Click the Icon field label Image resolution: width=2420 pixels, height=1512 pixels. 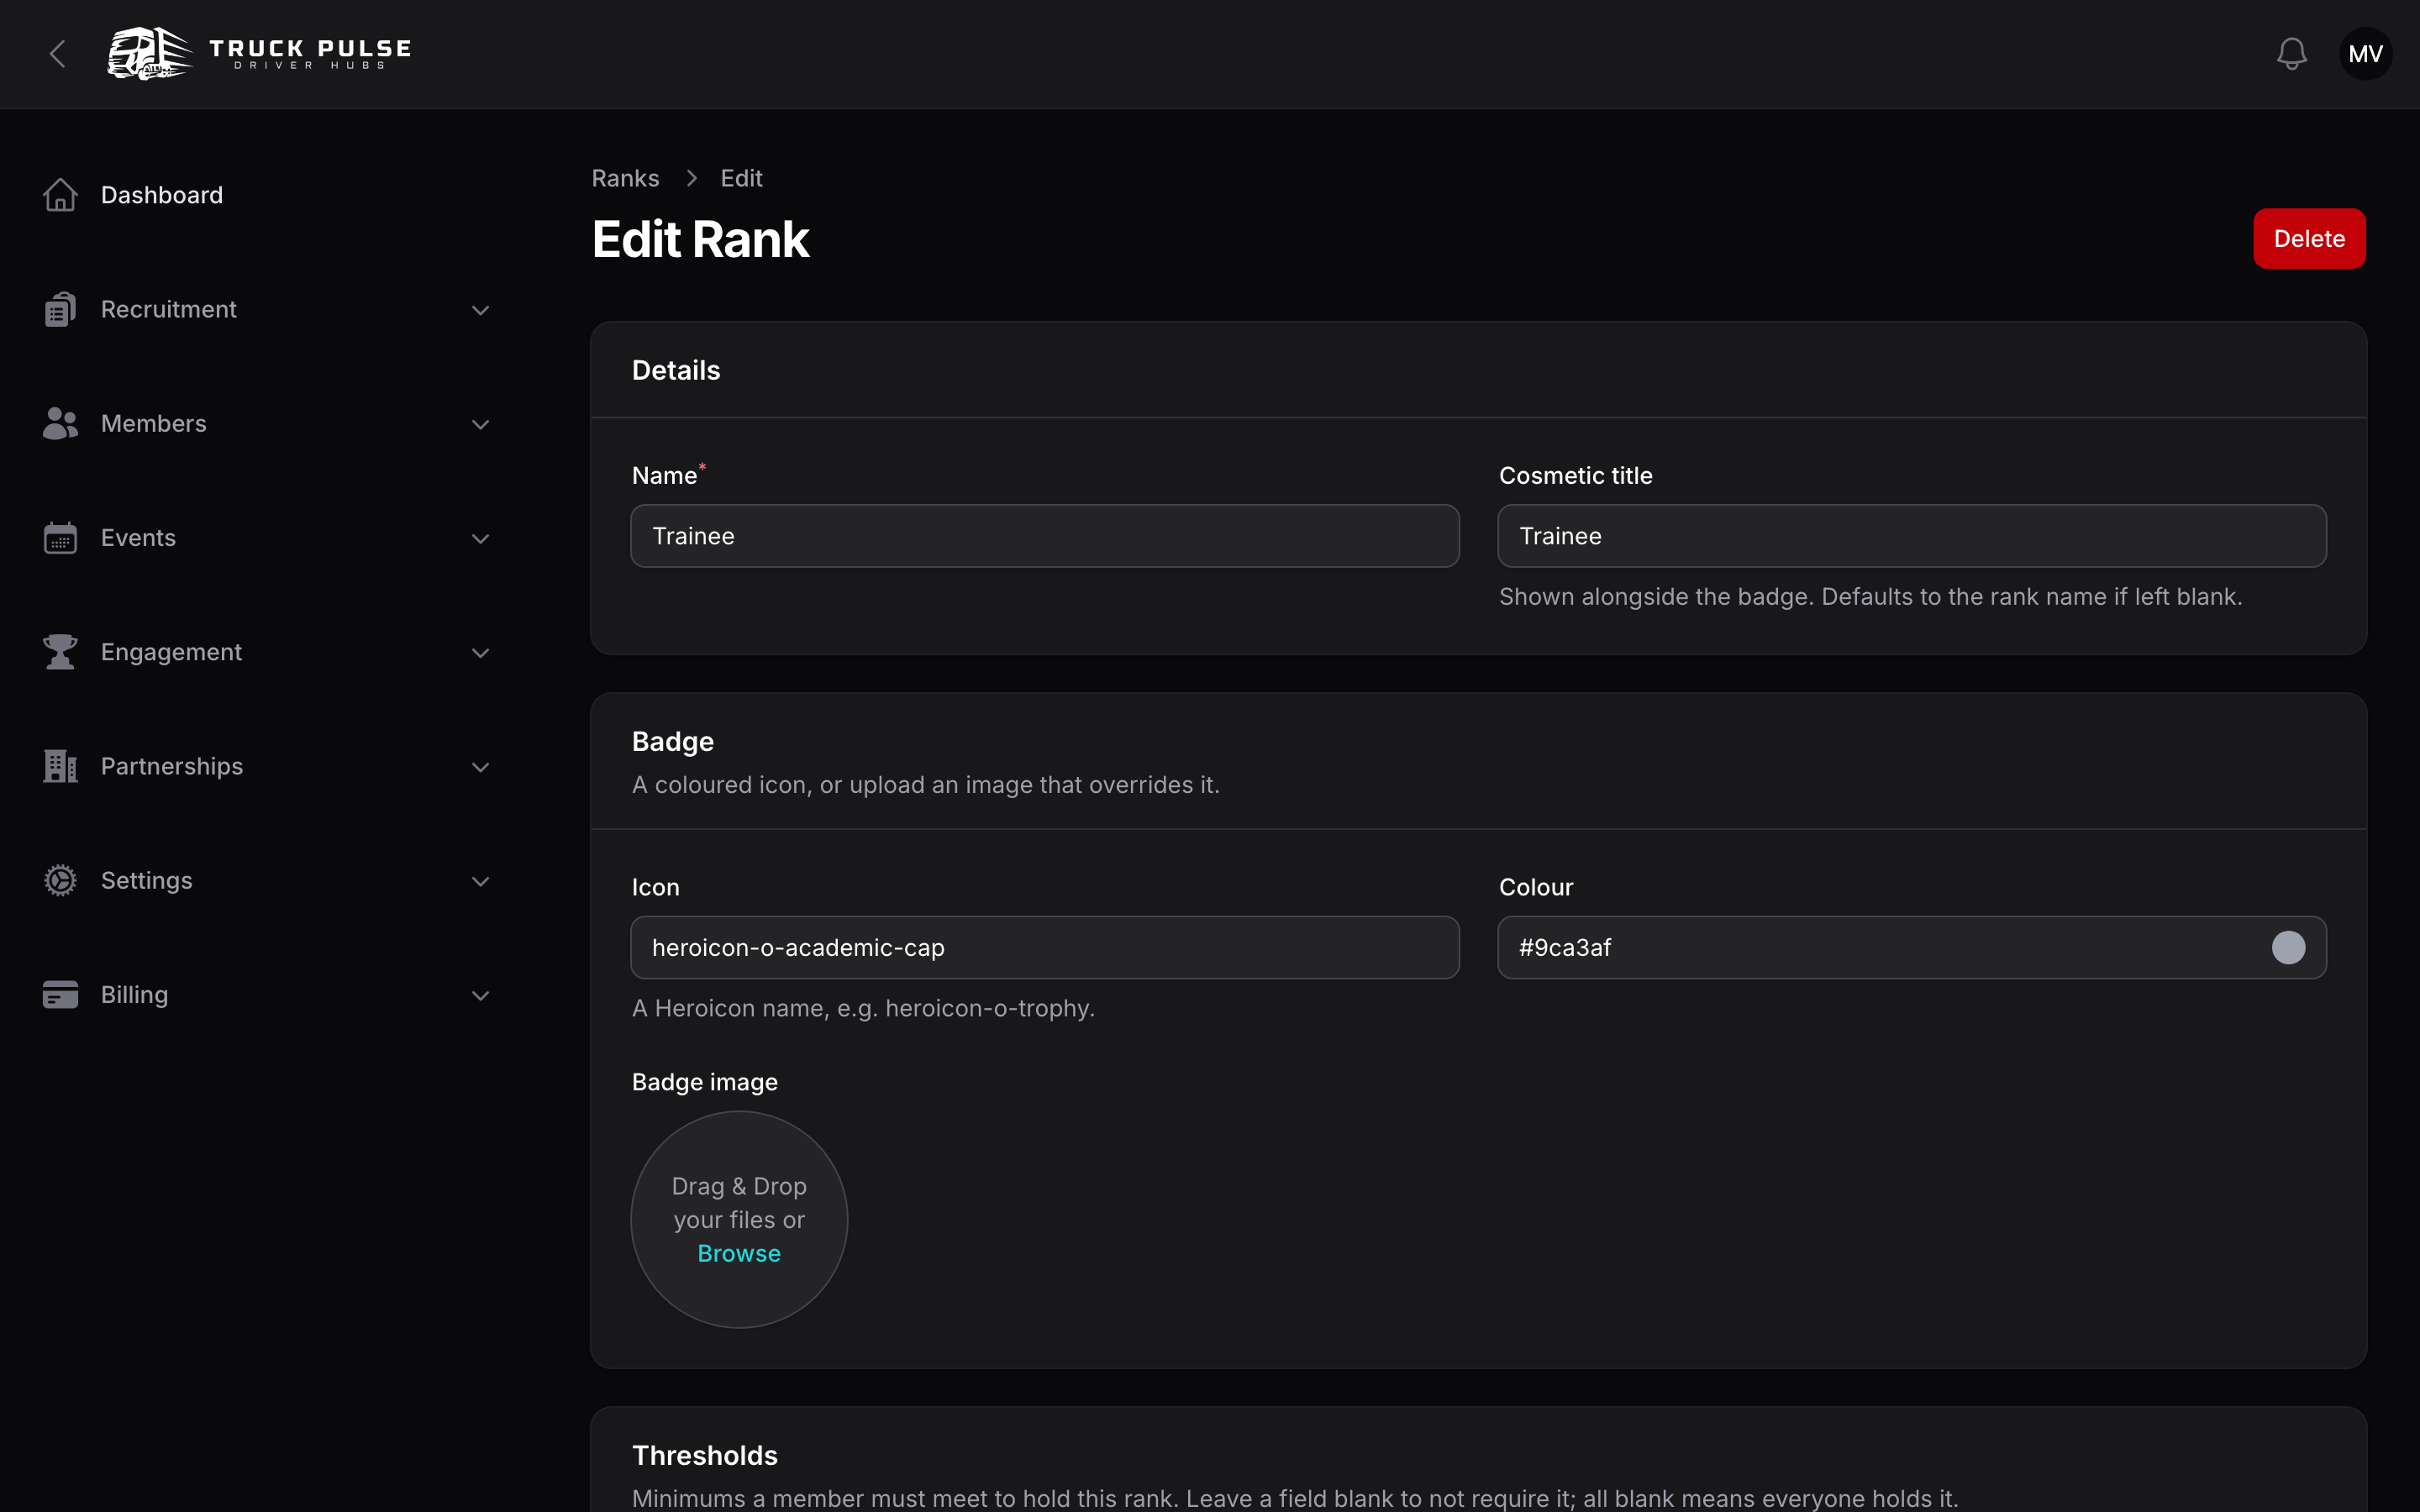point(656,887)
